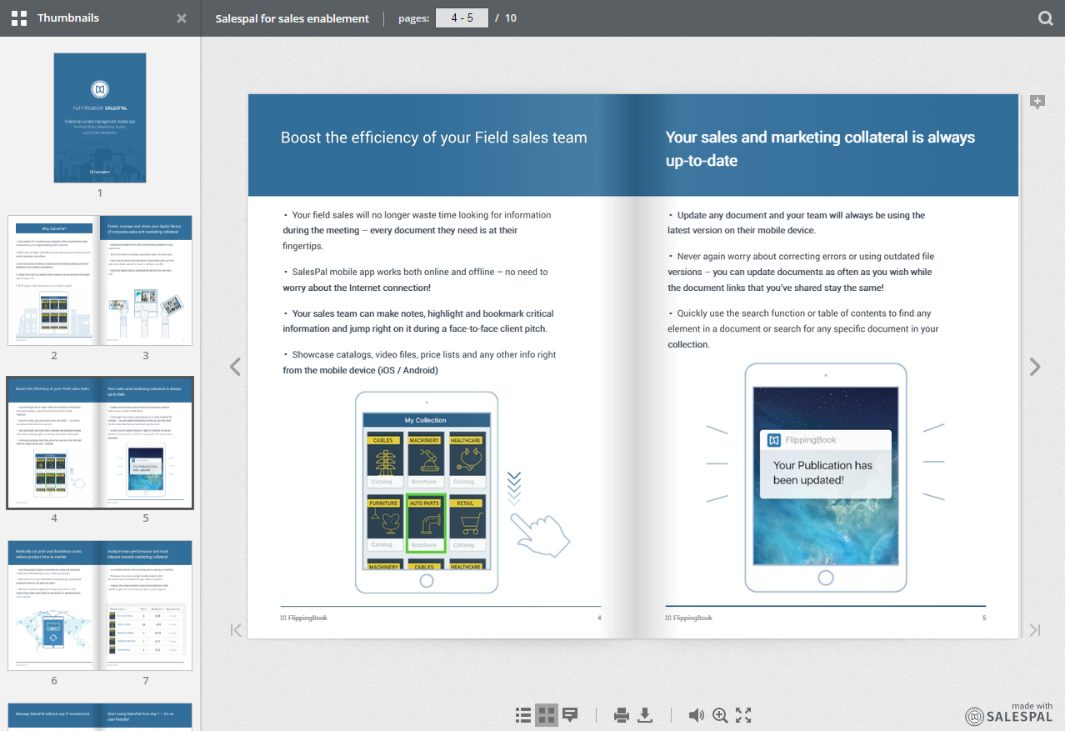Go to the previous page arrow

coord(235,367)
